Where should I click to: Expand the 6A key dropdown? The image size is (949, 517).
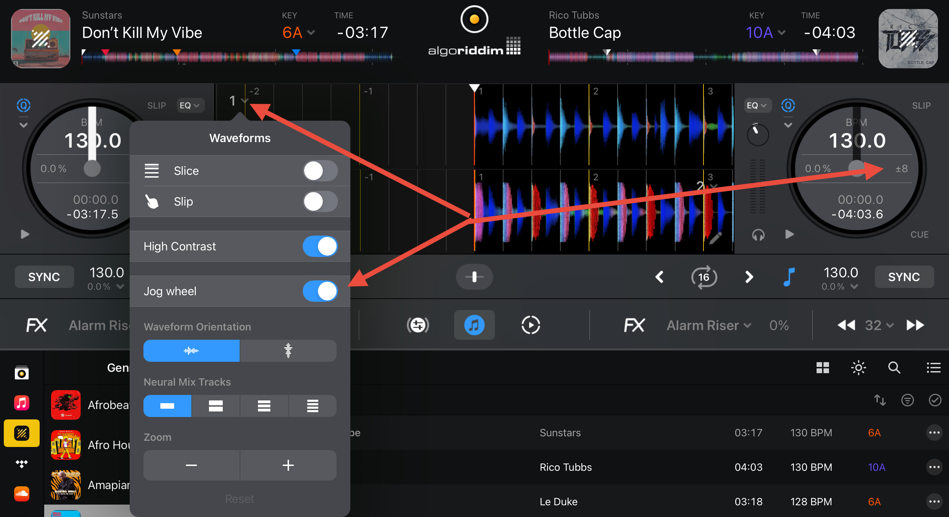pyautogui.click(x=298, y=33)
